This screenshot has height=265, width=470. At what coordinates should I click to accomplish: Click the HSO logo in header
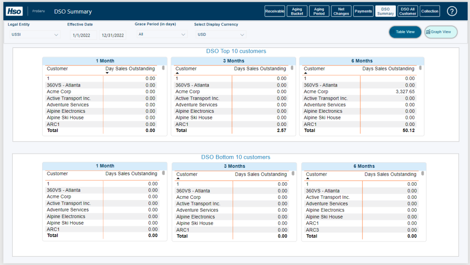coord(15,11)
